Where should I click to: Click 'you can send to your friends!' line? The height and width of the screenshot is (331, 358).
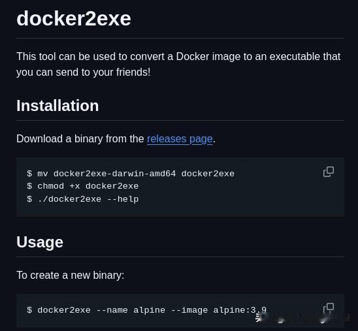coord(84,72)
